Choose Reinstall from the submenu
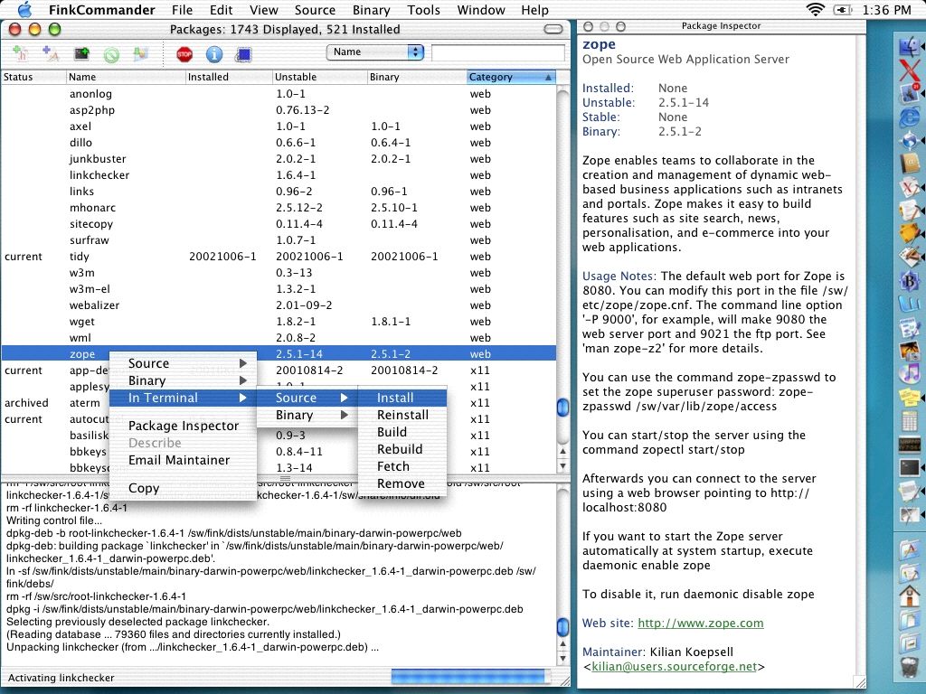926x694 pixels. 402,415
